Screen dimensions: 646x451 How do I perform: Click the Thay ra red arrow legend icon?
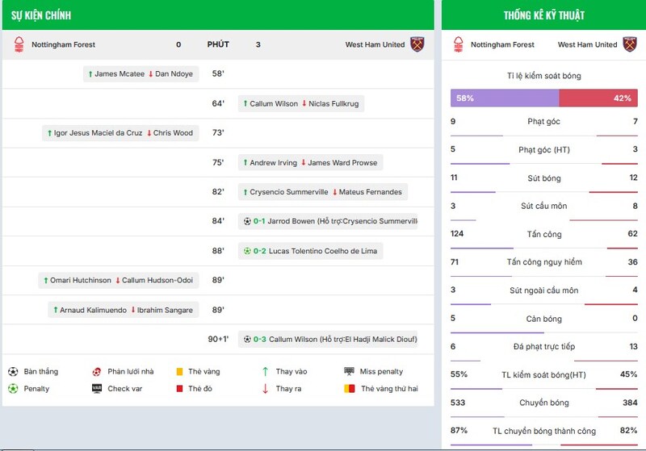(x=266, y=388)
